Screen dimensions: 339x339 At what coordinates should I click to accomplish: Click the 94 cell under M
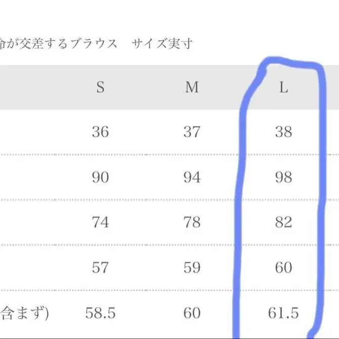click(192, 177)
